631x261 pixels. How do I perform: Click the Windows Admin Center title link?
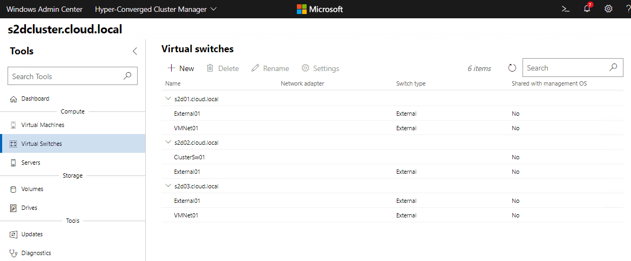click(x=44, y=9)
